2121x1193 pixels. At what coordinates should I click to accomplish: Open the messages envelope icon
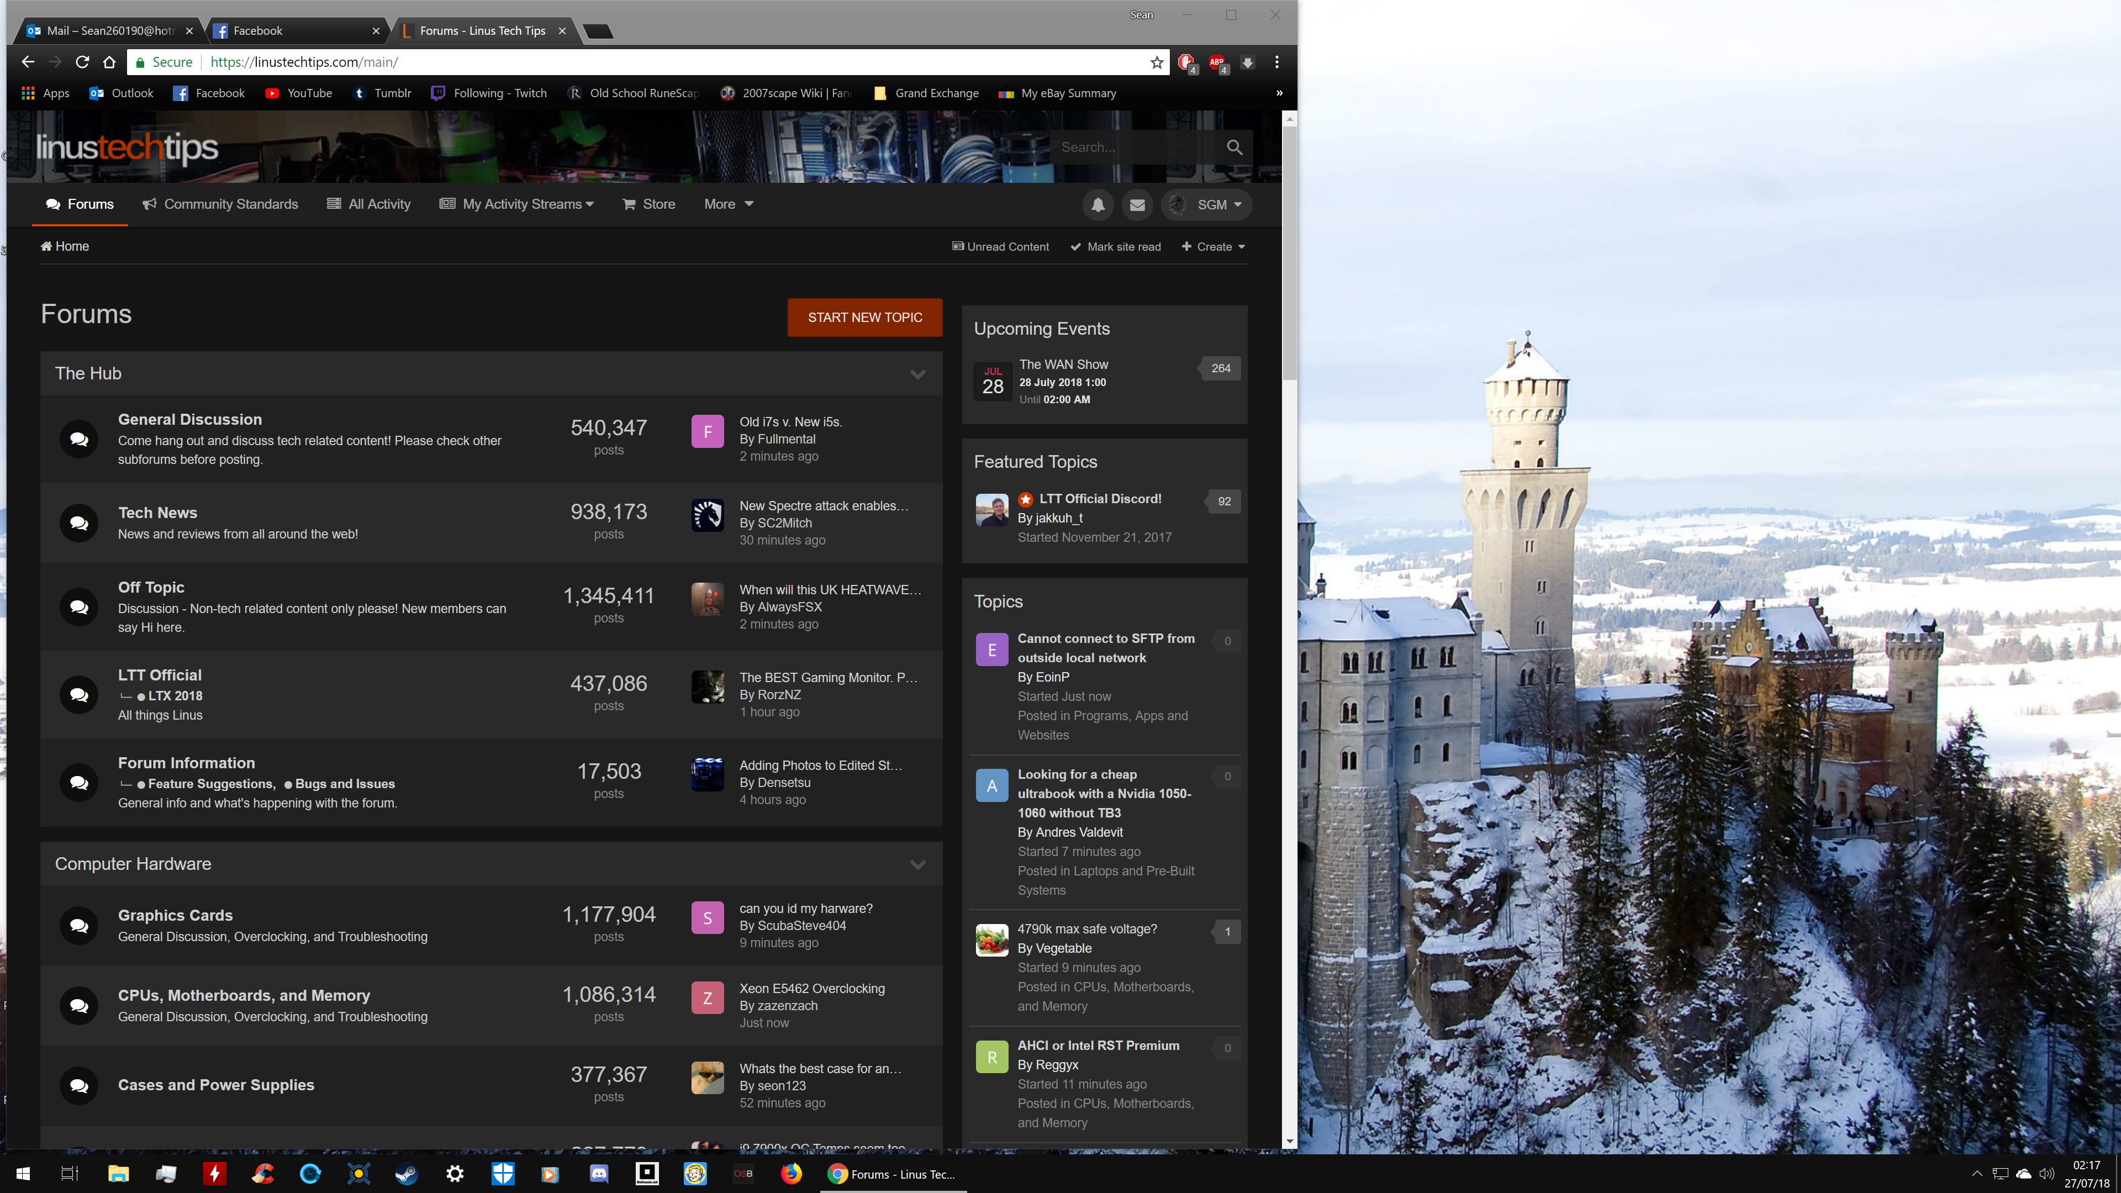(1137, 204)
